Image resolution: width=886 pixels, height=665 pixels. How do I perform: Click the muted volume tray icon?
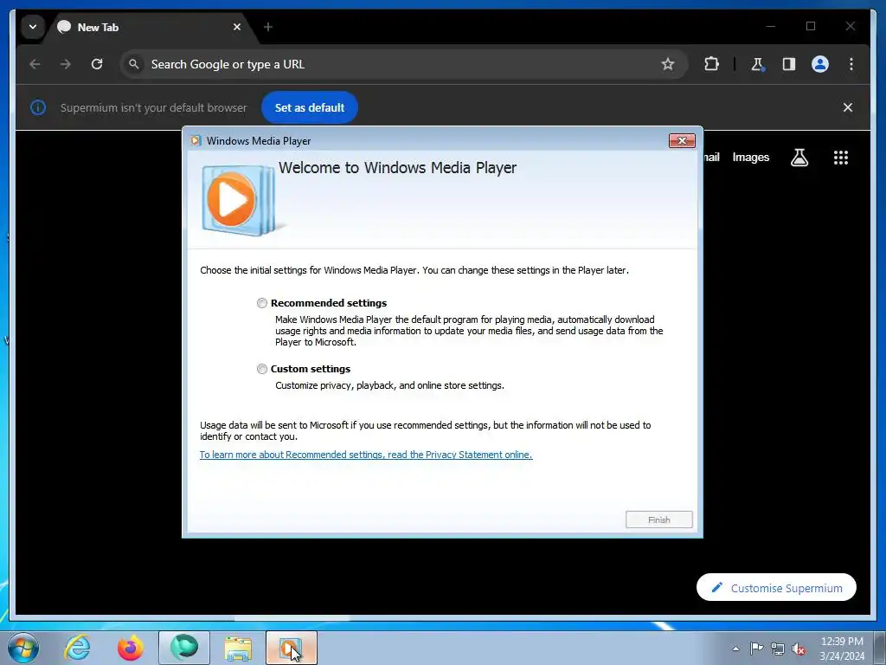(x=799, y=649)
